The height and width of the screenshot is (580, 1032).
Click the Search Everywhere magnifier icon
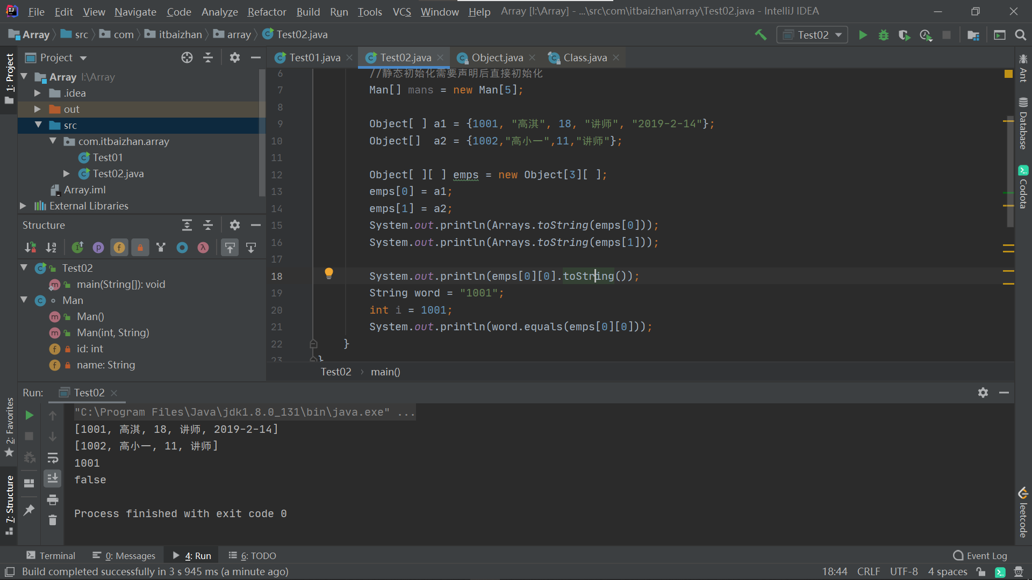click(1020, 35)
